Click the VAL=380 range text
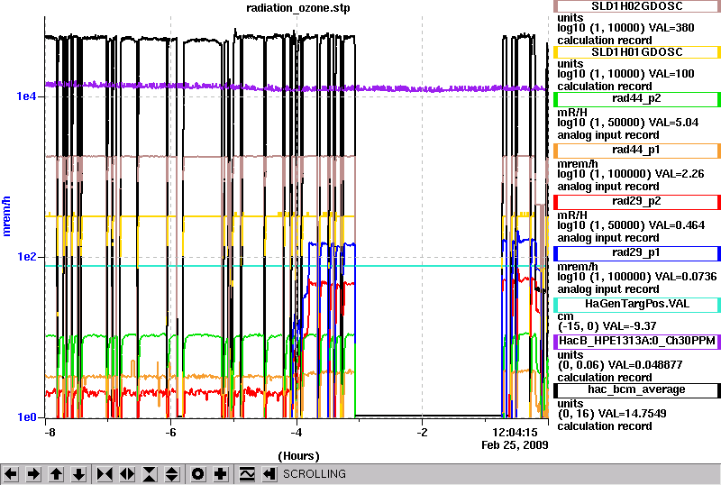Viewport: 721px width, 485px height. [625, 28]
